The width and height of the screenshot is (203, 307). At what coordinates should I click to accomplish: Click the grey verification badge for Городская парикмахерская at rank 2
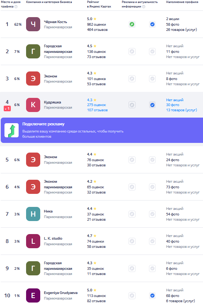[152, 51]
